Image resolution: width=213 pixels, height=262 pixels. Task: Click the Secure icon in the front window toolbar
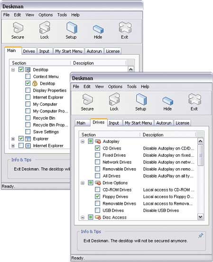pos(87,102)
